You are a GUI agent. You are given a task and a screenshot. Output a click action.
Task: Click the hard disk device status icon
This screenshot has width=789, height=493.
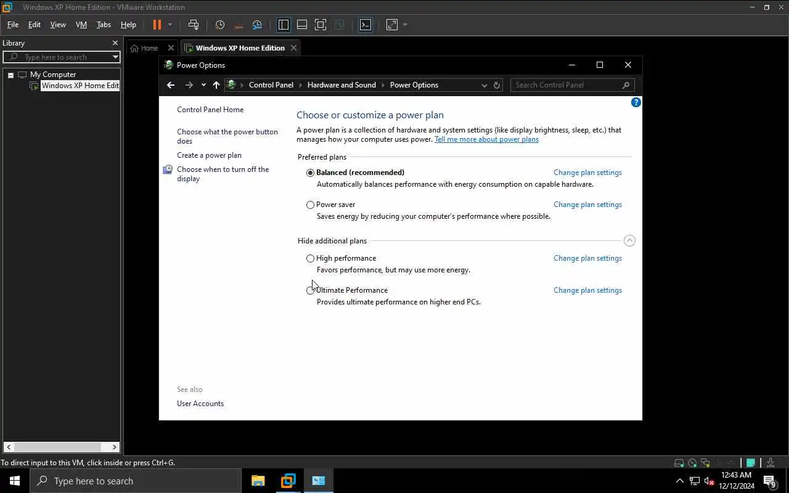(679, 463)
